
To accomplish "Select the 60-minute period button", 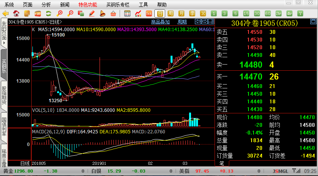I will [268, 13].
